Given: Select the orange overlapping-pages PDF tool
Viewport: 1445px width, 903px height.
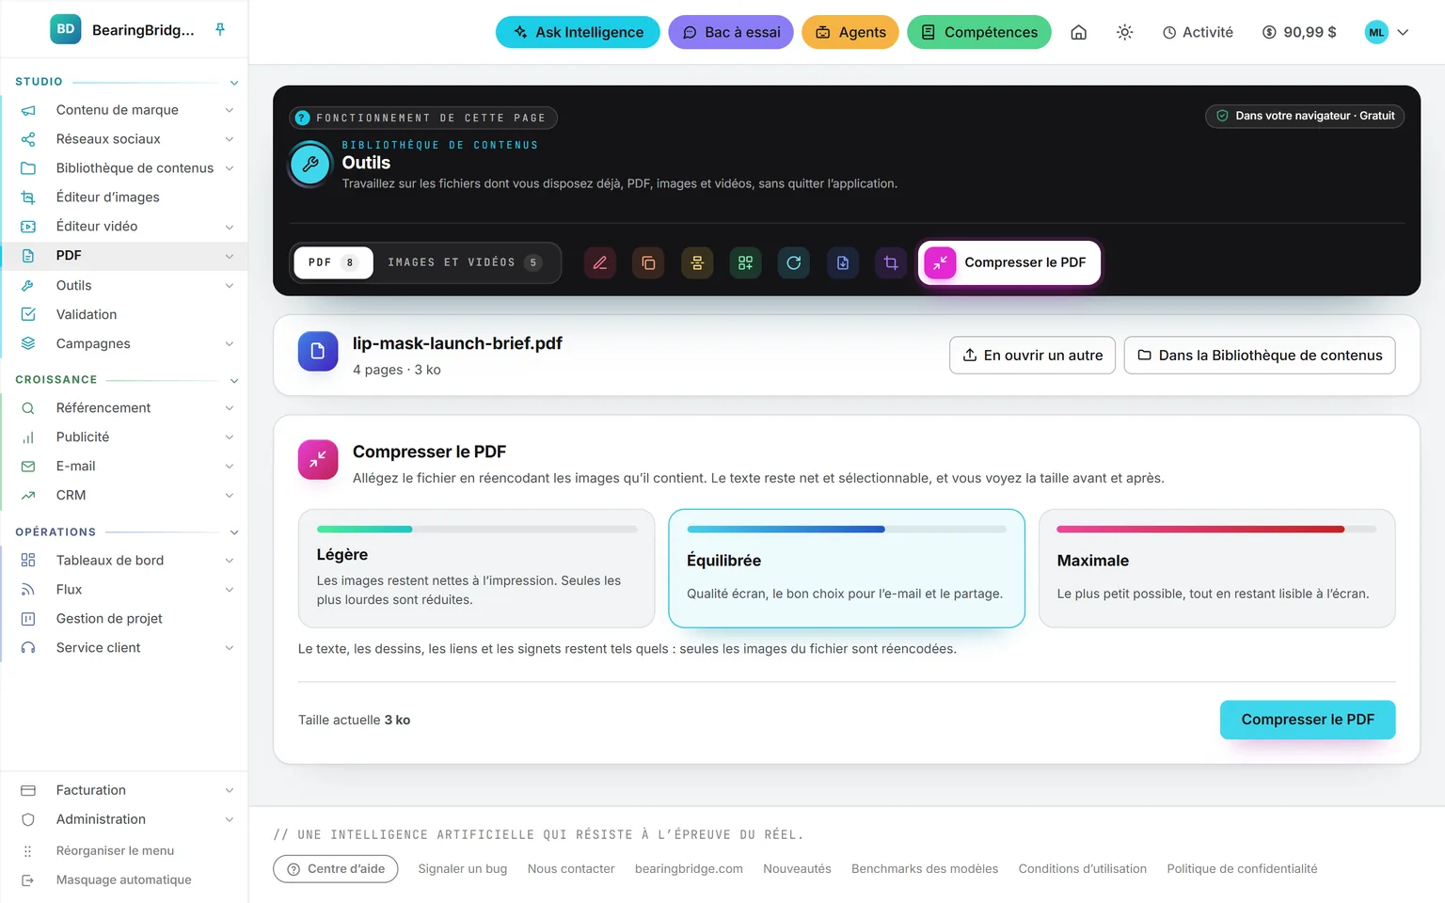Looking at the screenshot, I should tap(648, 262).
